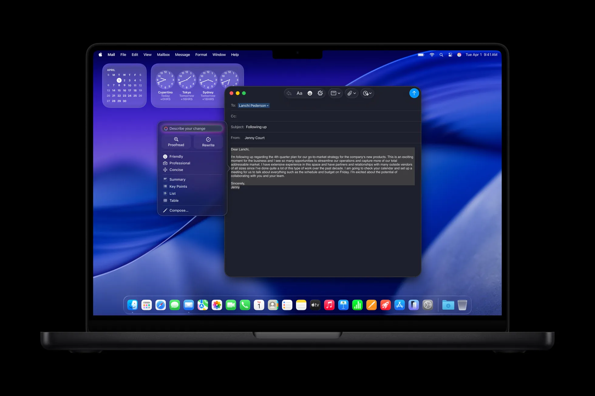Toggle the Professional tone option
595x396 pixels.
[x=179, y=163]
